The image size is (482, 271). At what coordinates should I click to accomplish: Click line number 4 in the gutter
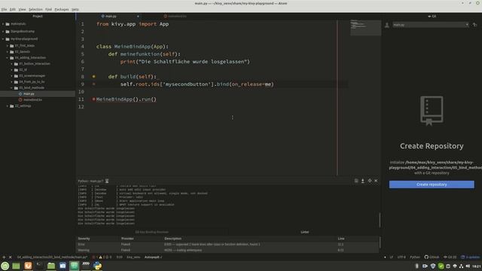point(82,47)
